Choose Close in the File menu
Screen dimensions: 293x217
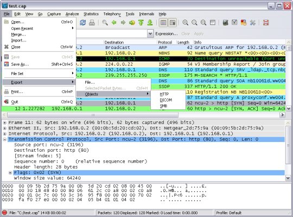[x=39, y=47]
